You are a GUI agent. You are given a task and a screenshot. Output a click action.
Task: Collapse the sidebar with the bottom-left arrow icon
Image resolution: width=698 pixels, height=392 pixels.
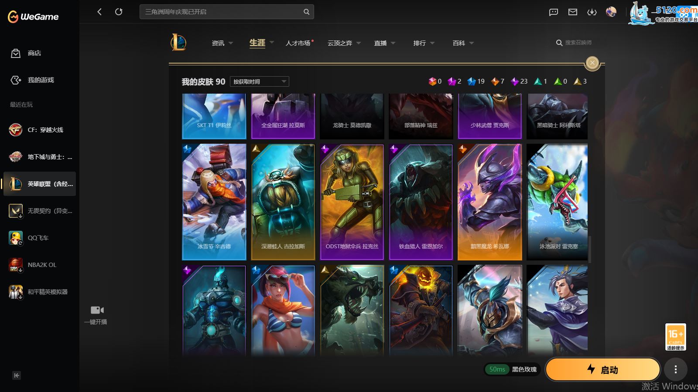click(x=17, y=375)
